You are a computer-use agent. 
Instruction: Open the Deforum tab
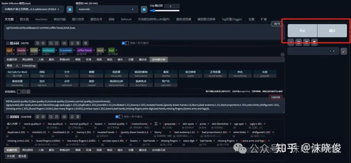click(x=126, y=19)
